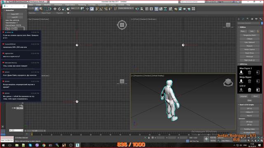Collapse the left Animation rollout
Screen dimensions: 264x148
[x=9, y=10]
